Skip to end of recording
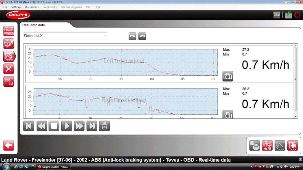This screenshot has height=170, width=303. (92, 126)
